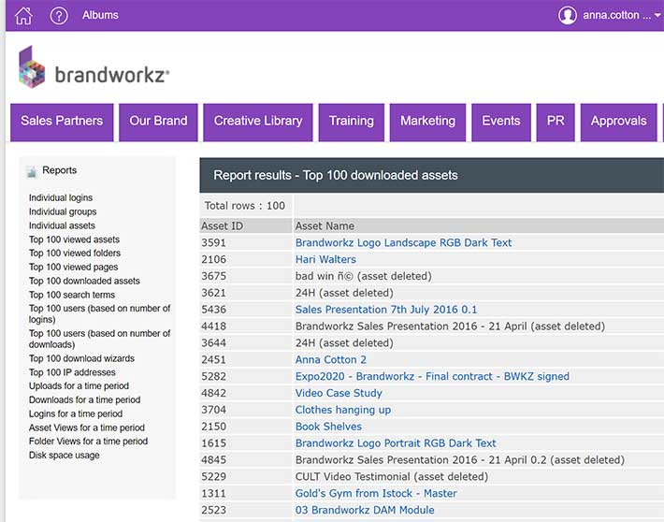The width and height of the screenshot is (664, 522).
Task: Open the PR tab
Action: coord(556,122)
